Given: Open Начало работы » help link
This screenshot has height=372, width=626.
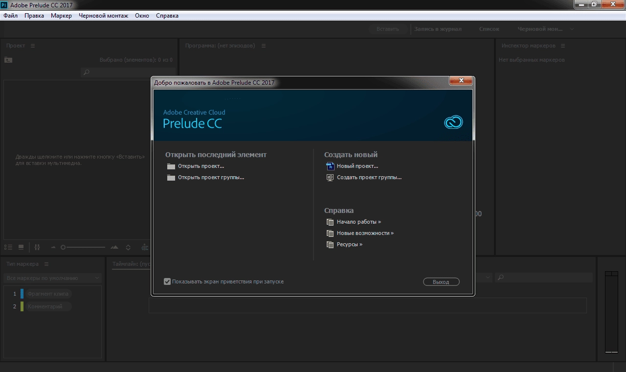Looking at the screenshot, I should coord(359,222).
